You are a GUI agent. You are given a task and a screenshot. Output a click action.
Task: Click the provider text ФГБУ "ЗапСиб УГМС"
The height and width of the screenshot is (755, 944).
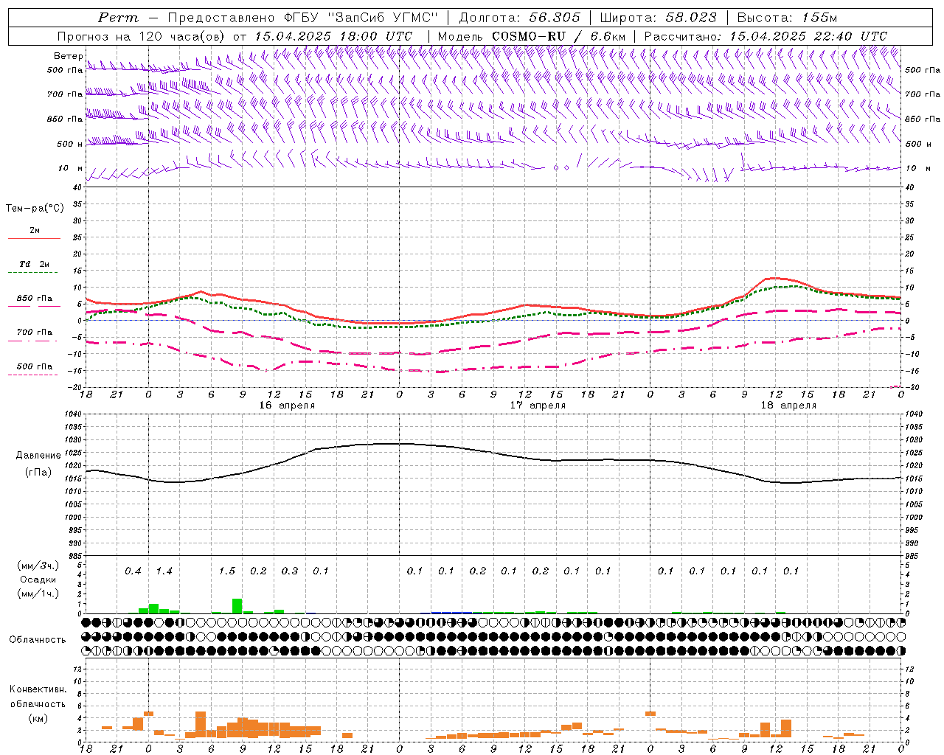[361, 18]
